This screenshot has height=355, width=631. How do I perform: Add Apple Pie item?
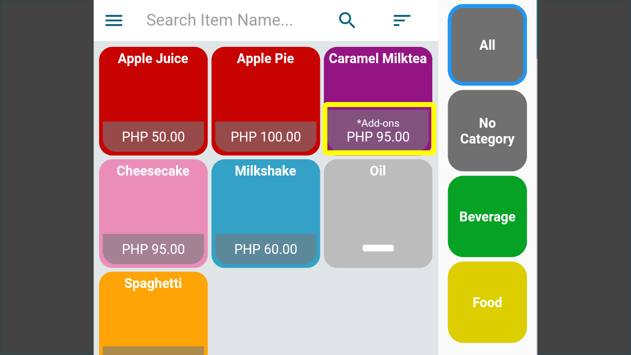(266, 101)
